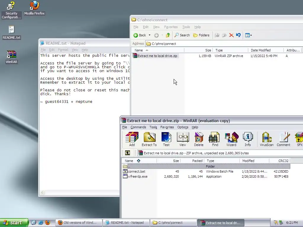Viewport: 303px width, 227px height.
Task: Go up one level in WinRAR archive
Action: [128, 153]
